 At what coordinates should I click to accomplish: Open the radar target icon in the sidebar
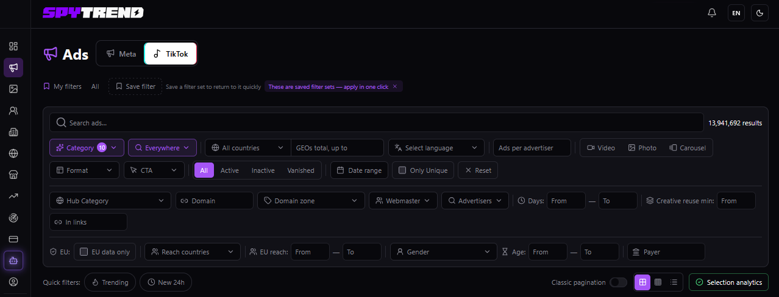point(13,217)
